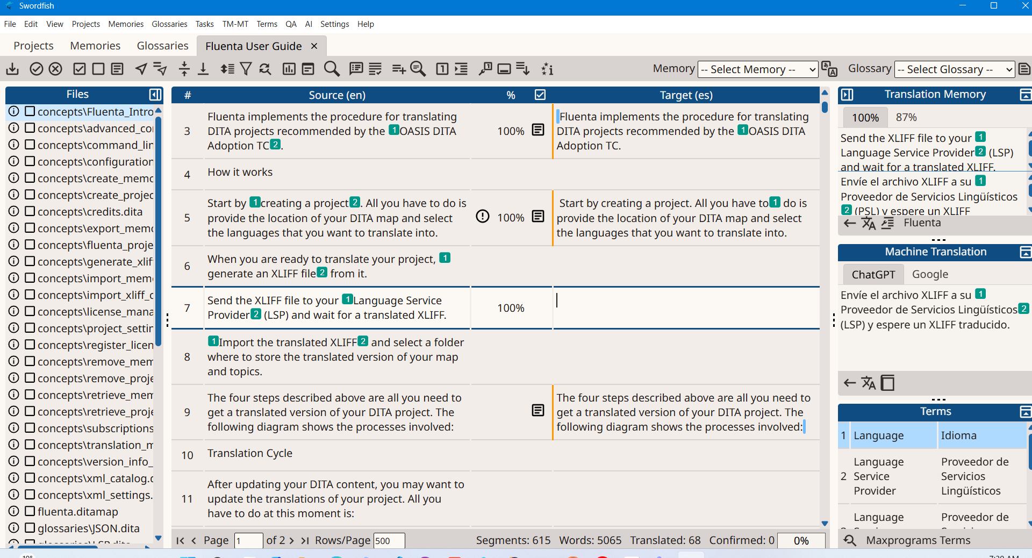
Task: Select the Google machine translation tab
Action: (930, 274)
